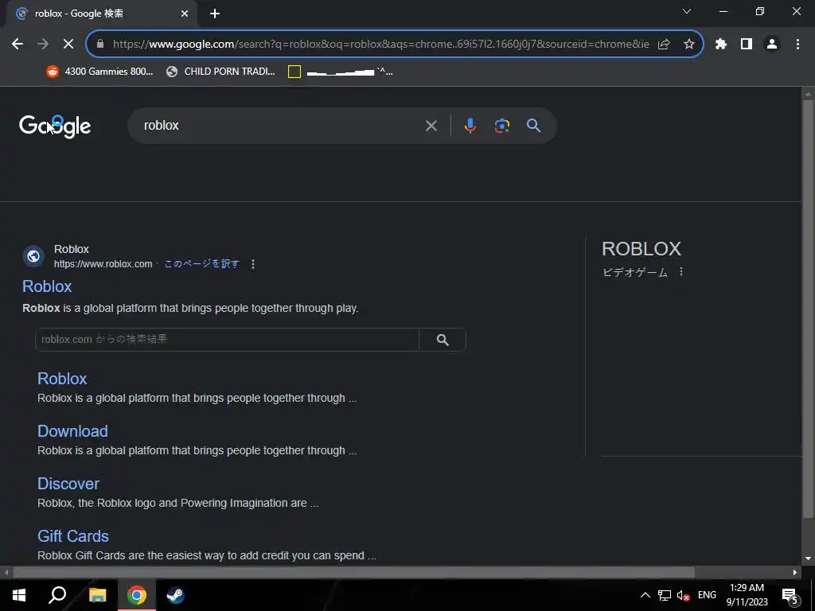Viewport: 815px width, 611px height.
Task: Search by image with Google Lens
Action: (x=502, y=126)
